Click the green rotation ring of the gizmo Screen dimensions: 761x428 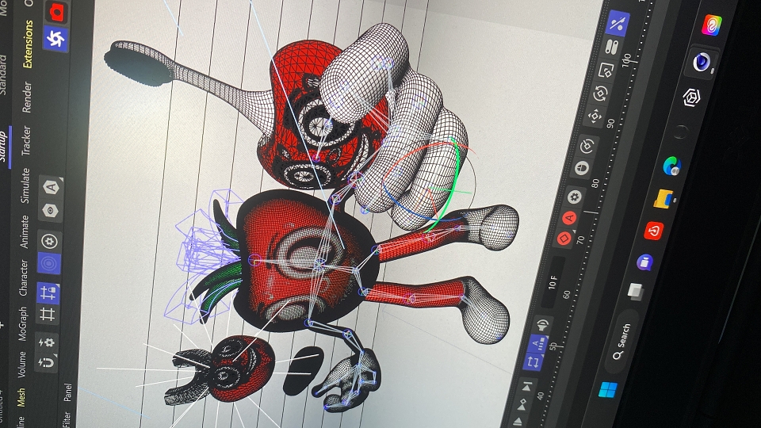pos(457,180)
